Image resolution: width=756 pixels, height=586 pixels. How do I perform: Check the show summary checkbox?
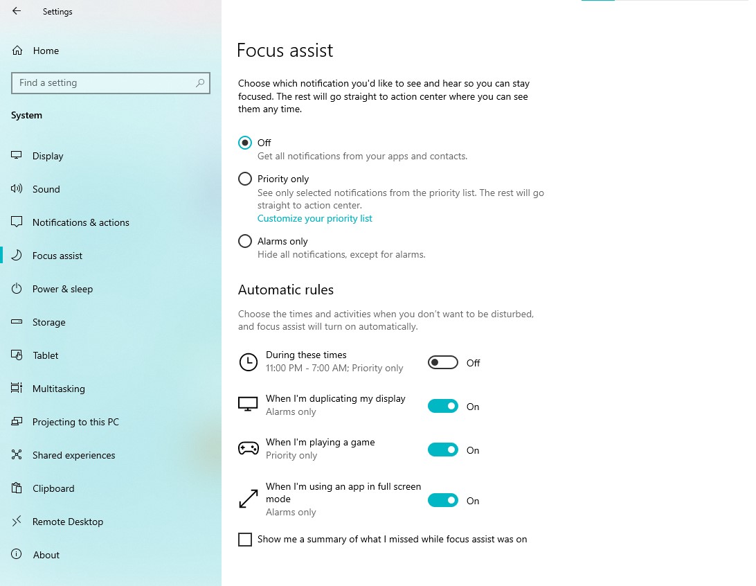tap(245, 540)
